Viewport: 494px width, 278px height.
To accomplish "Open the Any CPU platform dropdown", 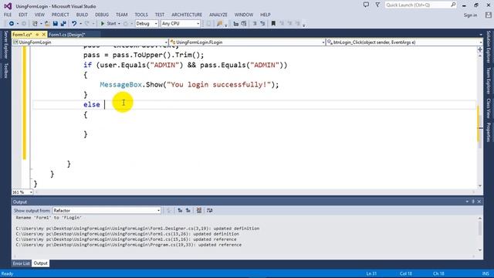I will pyautogui.click(x=181, y=24).
